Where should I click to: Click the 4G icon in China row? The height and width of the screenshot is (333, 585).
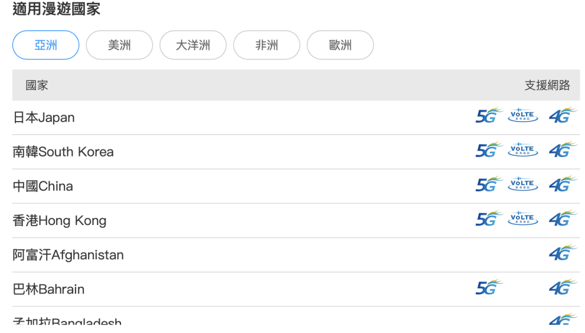tap(562, 184)
